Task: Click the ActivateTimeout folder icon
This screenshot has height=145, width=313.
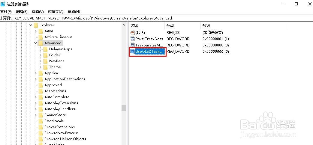Action: pyautogui.click(x=41, y=37)
